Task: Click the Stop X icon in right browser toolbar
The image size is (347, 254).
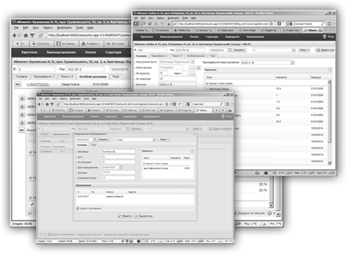Action: click(156, 24)
